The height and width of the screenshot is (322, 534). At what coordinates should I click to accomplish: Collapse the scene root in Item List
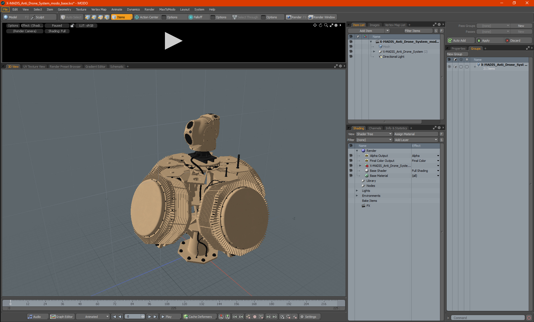pos(371,42)
